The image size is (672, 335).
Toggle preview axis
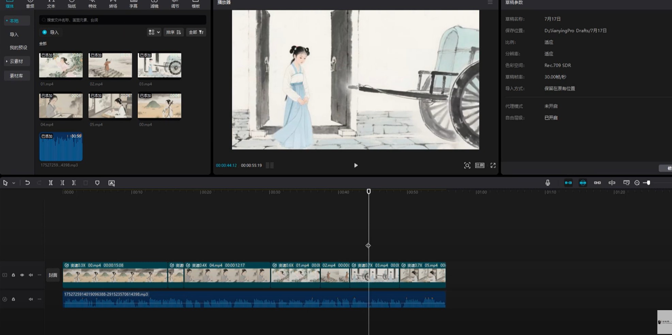[x=612, y=183]
